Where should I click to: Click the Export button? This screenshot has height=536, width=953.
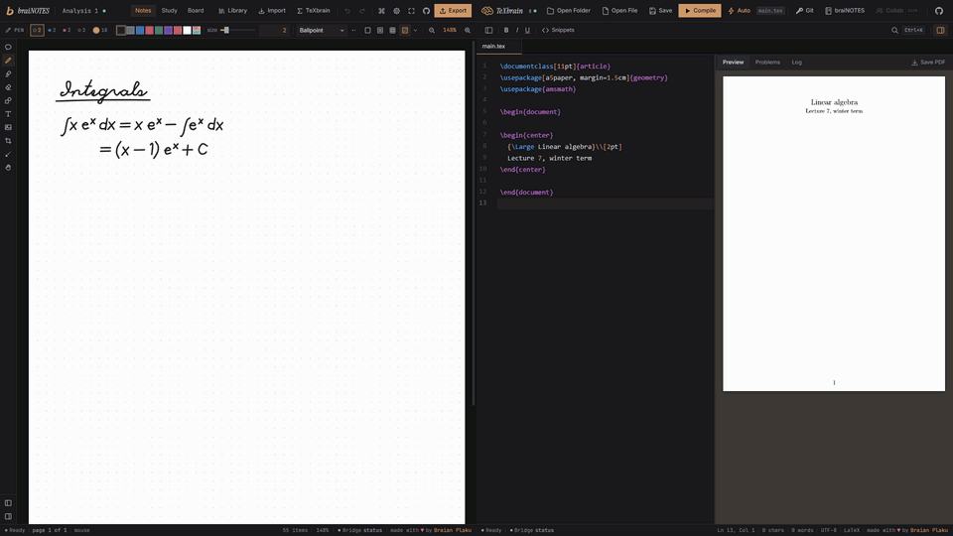click(453, 11)
